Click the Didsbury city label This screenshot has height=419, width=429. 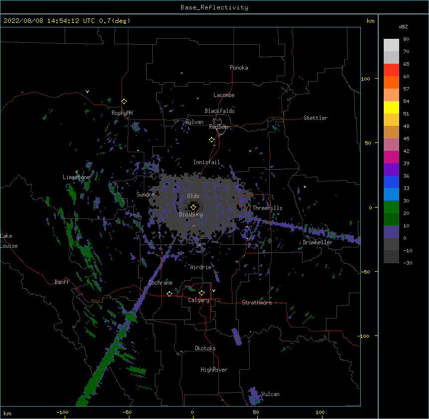(191, 214)
